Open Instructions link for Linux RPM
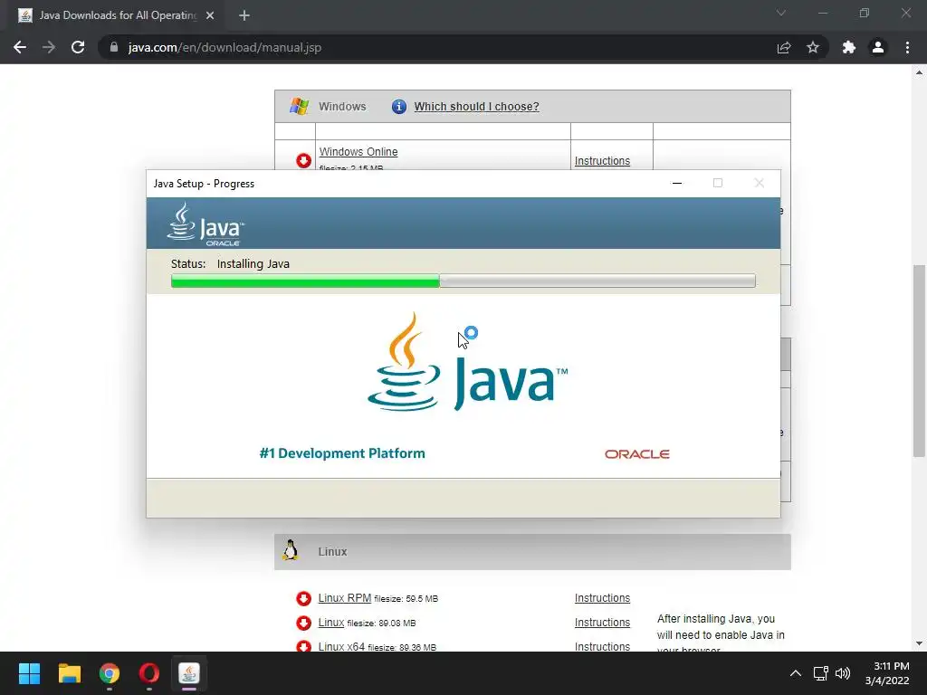Screen dimensions: 927x695 [602, 598]
